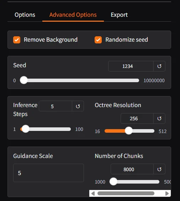Image resolution: width=180 pixels, height=201 pixels.
Task: Click the horizontal scrollbar left arrow
Action: click(x=93, y=193)
